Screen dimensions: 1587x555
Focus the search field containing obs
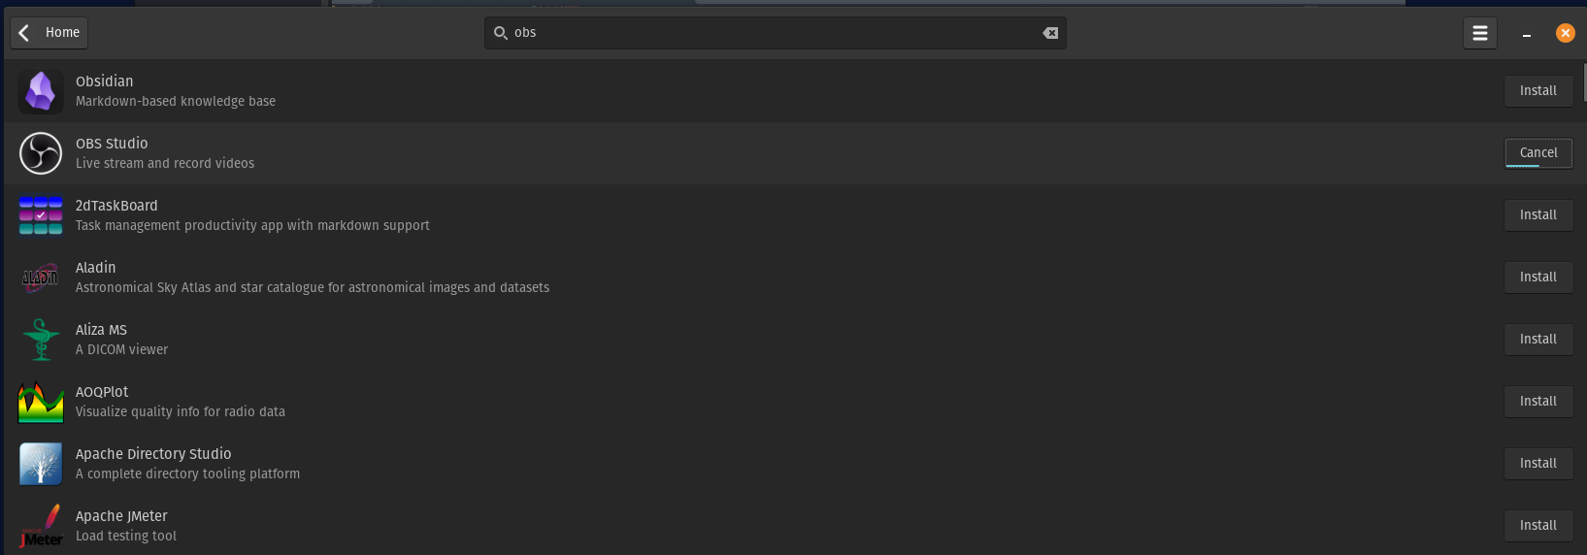(776, 33)
